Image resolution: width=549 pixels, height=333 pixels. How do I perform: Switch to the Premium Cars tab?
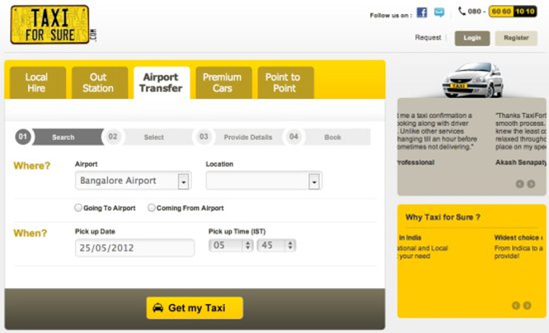(x=223, y=82)
